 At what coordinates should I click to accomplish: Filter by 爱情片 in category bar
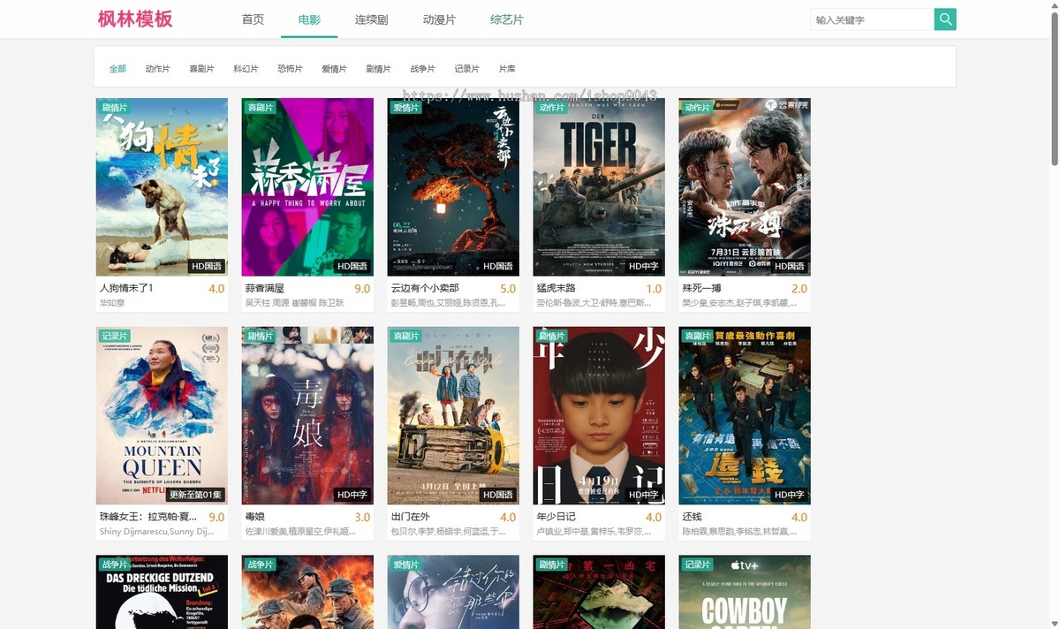point(334,69)
